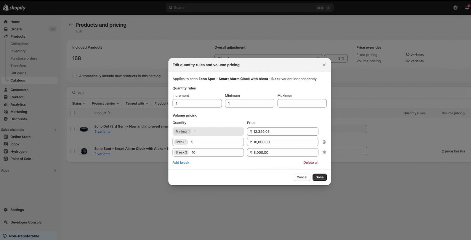Expand the Sales channels section

coord(55,130)
